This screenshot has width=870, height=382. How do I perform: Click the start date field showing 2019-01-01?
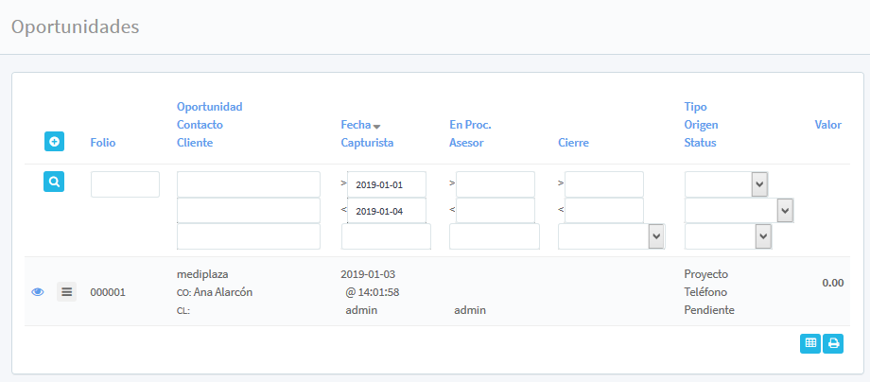[x=387, y=184]
